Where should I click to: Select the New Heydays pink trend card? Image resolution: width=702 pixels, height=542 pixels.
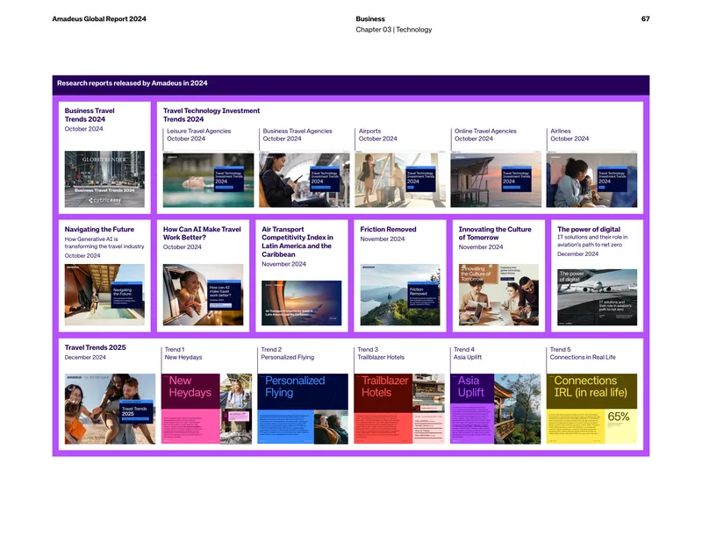click(x=206, y=409)
